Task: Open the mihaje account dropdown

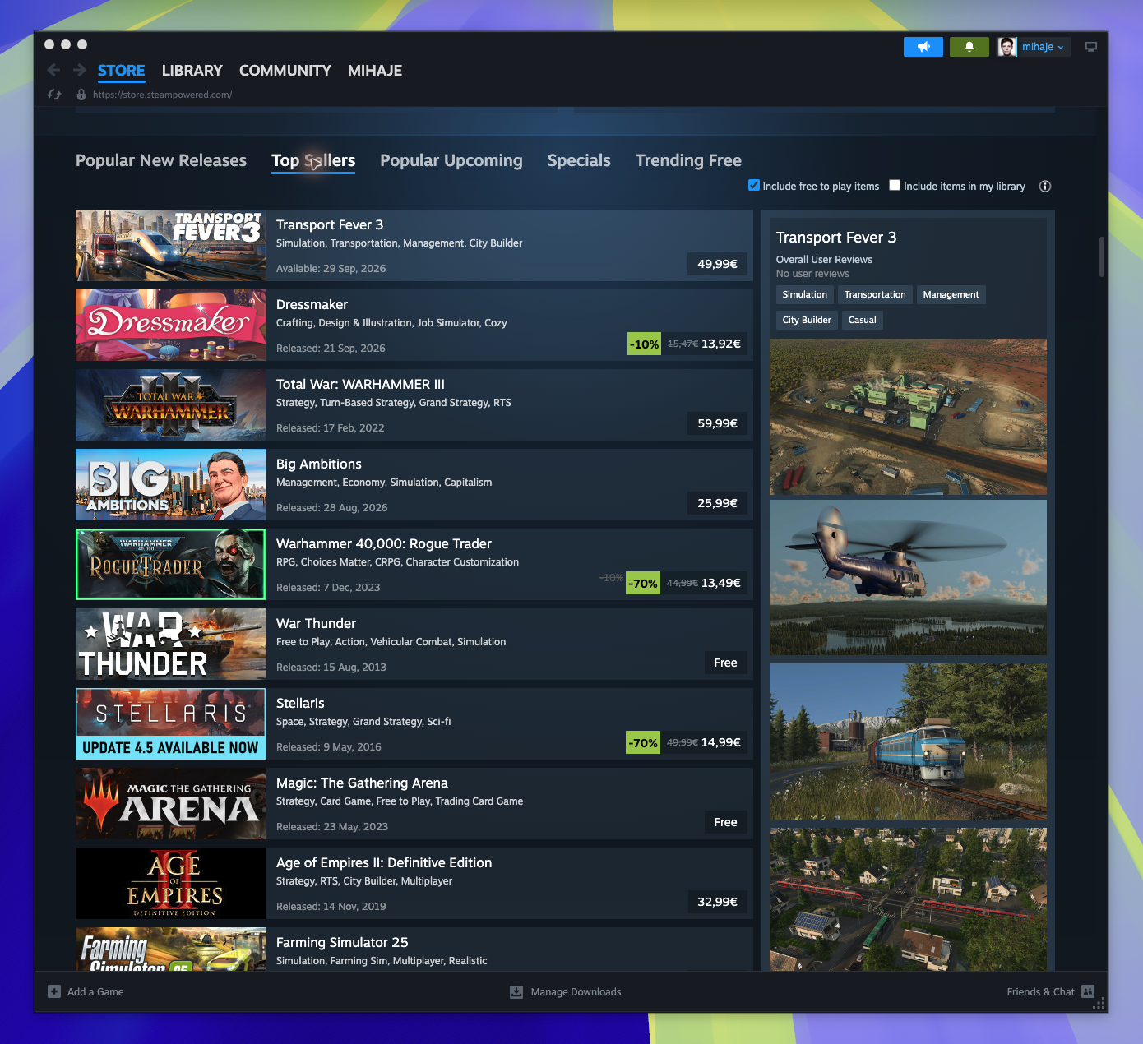Action: pyautogui.click(x=1043, y=47)
